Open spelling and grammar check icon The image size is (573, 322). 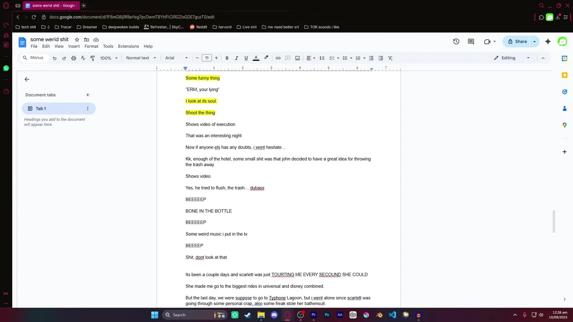83,58
